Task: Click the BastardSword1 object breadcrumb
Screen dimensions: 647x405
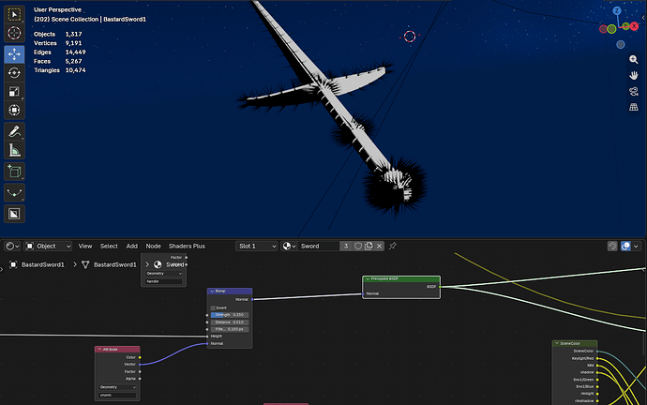Action: click(42, 264)
